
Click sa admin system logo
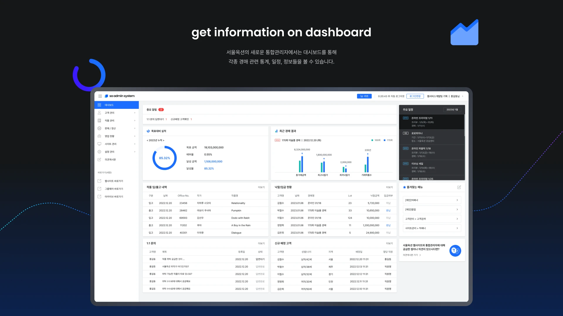(120, 96)
